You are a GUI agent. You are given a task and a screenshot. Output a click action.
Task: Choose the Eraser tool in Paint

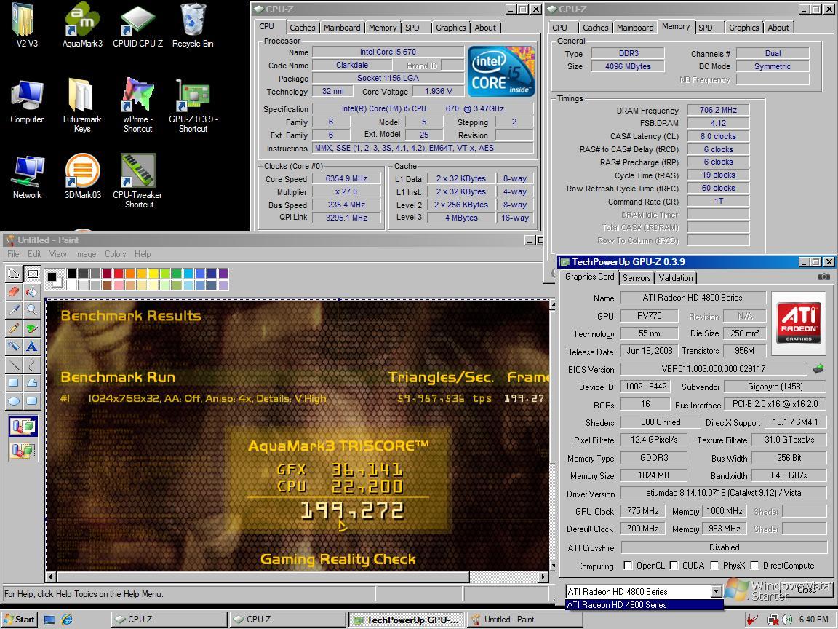pos(14,292)
